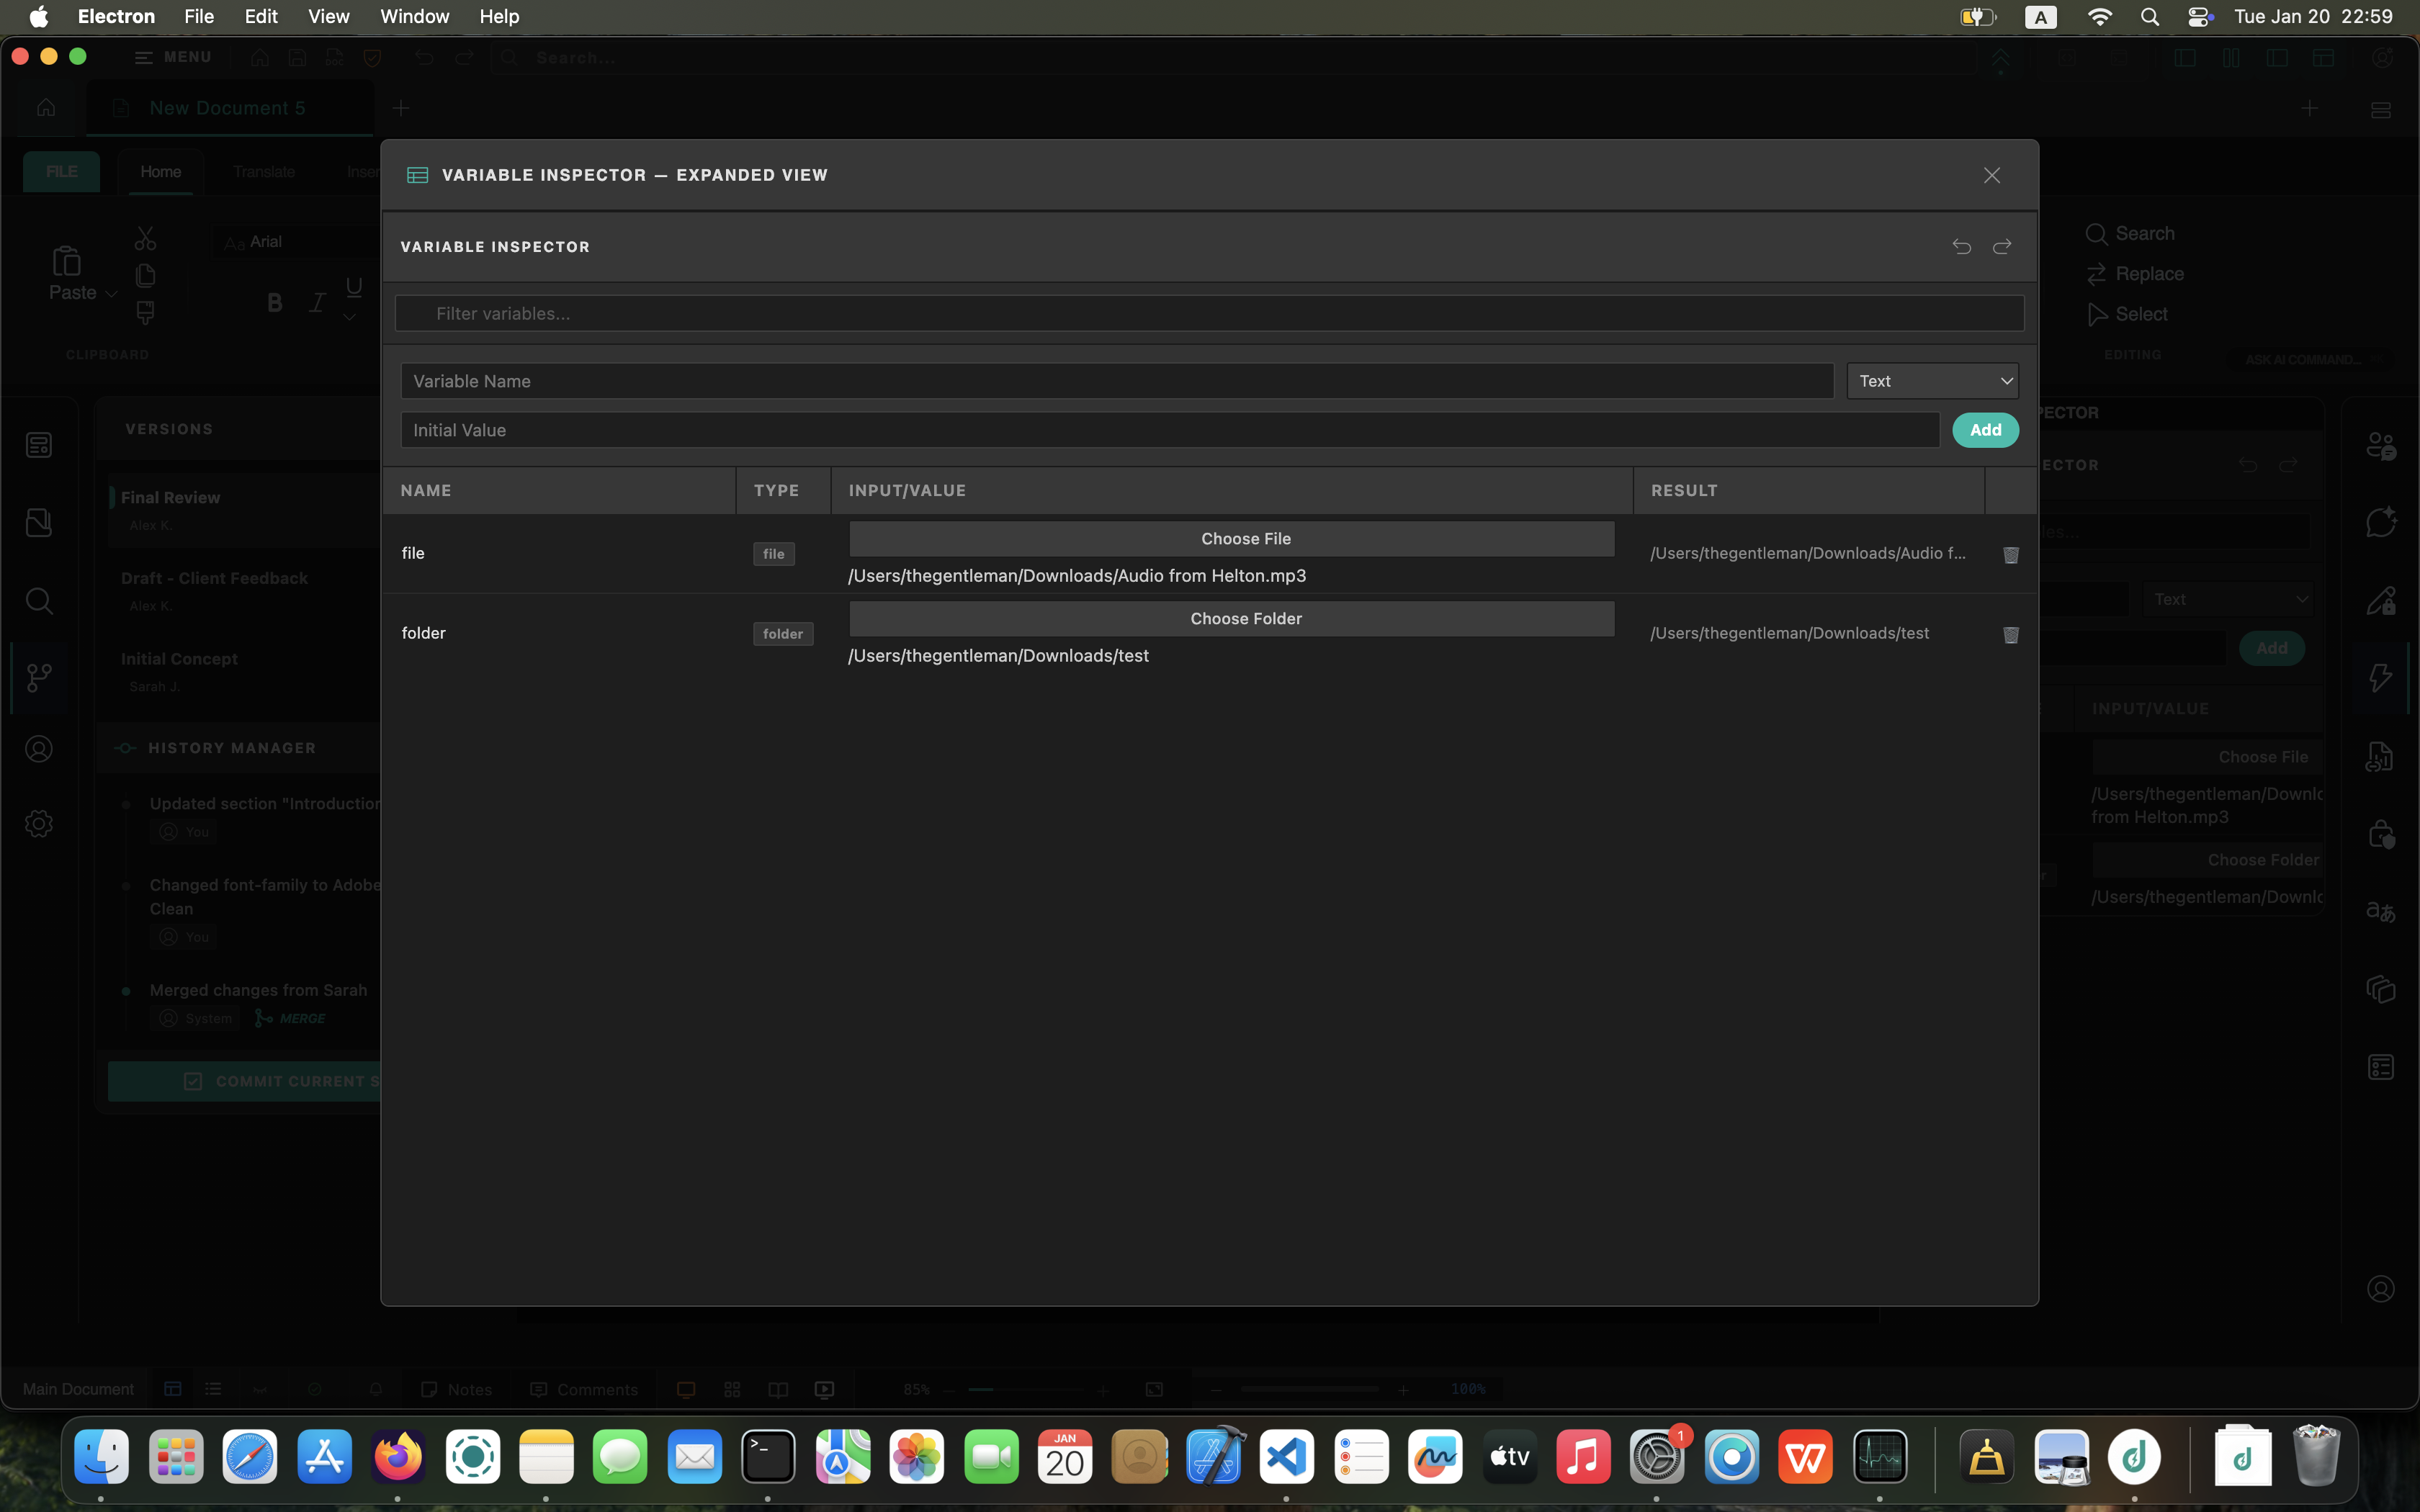The image size is (2420, 1512).
Task: Open the AI chat sparkle icon
Action: pyautogui.click(x=2381, y=521)
